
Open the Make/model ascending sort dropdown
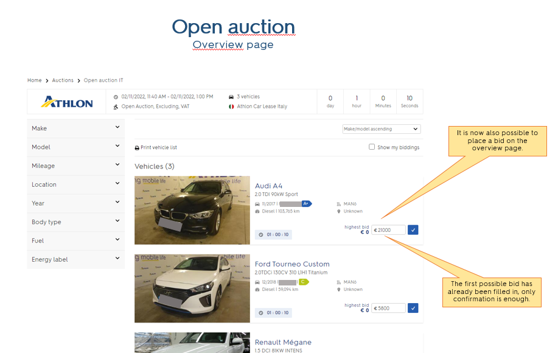(382, 129)
